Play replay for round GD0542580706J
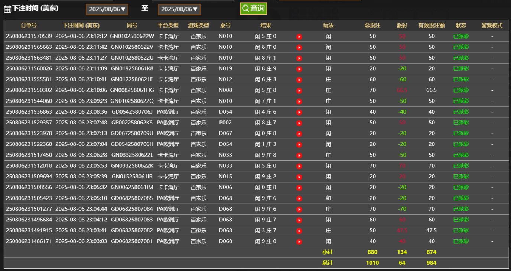Screen dimensions: 511x271 click(x=299, y=112)
